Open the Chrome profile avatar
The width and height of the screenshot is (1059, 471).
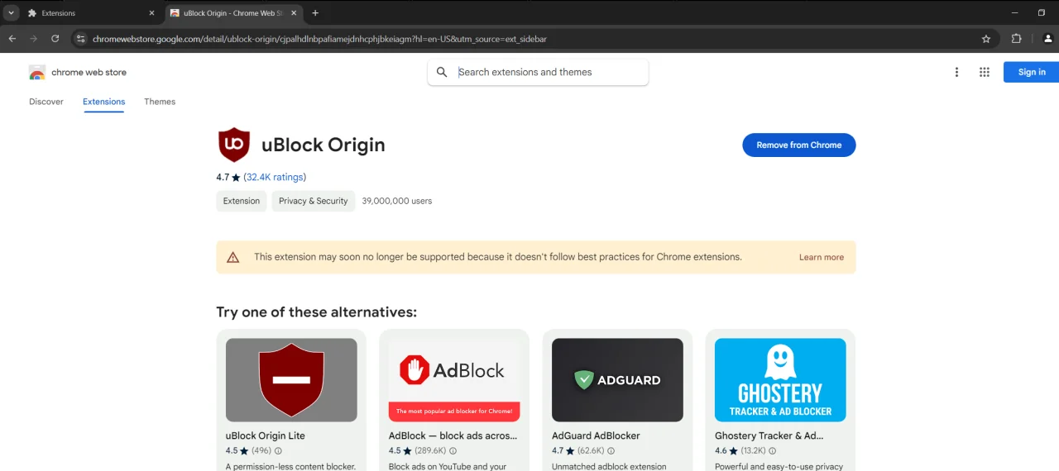point(1048,39)
